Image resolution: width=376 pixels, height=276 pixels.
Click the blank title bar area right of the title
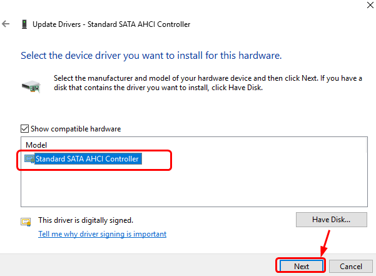coord(282,24)
